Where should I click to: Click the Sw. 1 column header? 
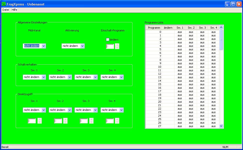(x=180, y=28)
